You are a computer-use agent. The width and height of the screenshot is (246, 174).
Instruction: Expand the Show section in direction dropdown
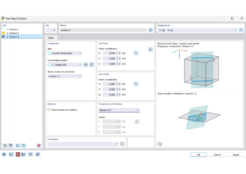[65, 76]
